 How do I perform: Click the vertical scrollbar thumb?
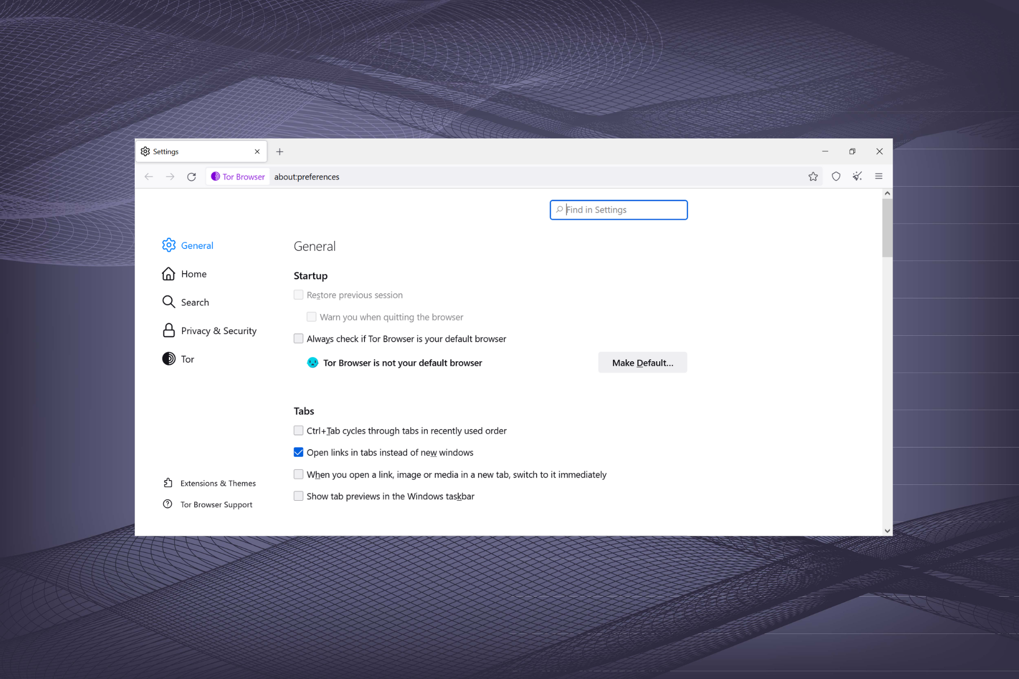coord(887,228)
